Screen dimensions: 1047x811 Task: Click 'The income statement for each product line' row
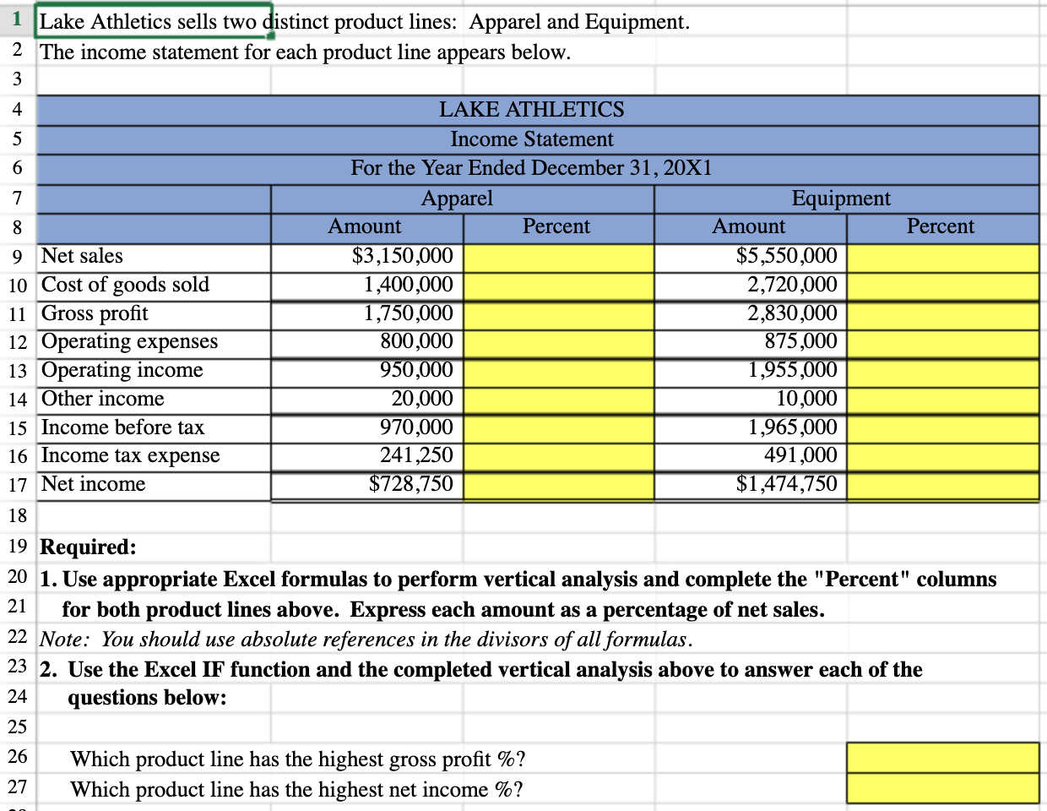coord(305,52)
